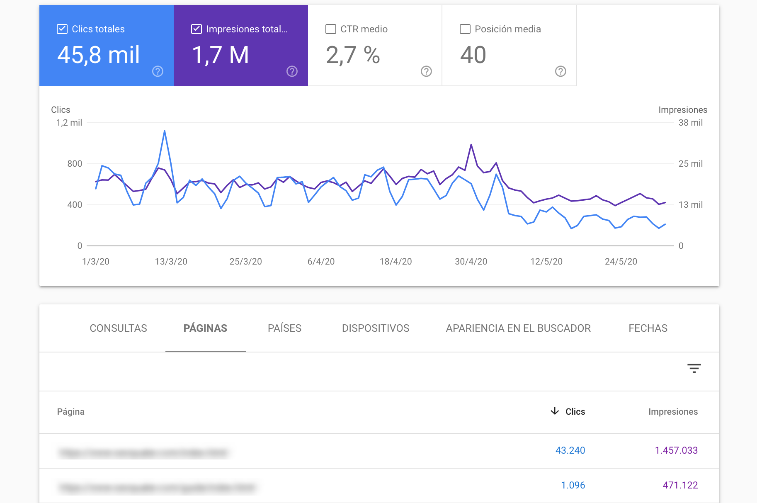Open help icon on Clics totales card
The height and width of the screenshot is (503, 757).
click(158, 71)
